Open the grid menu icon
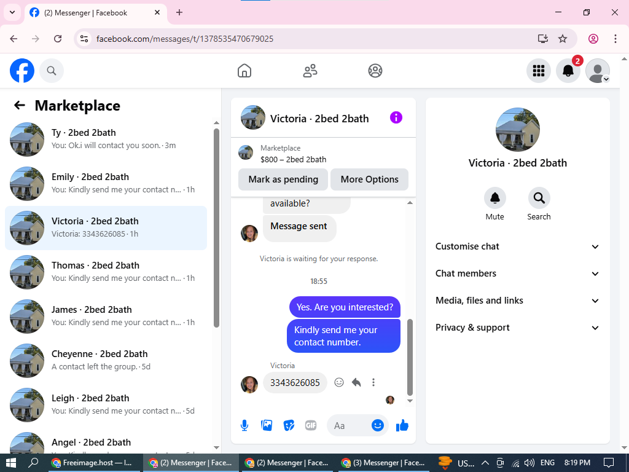The width and height of the screenshot is (629, 472). [538, 71]
